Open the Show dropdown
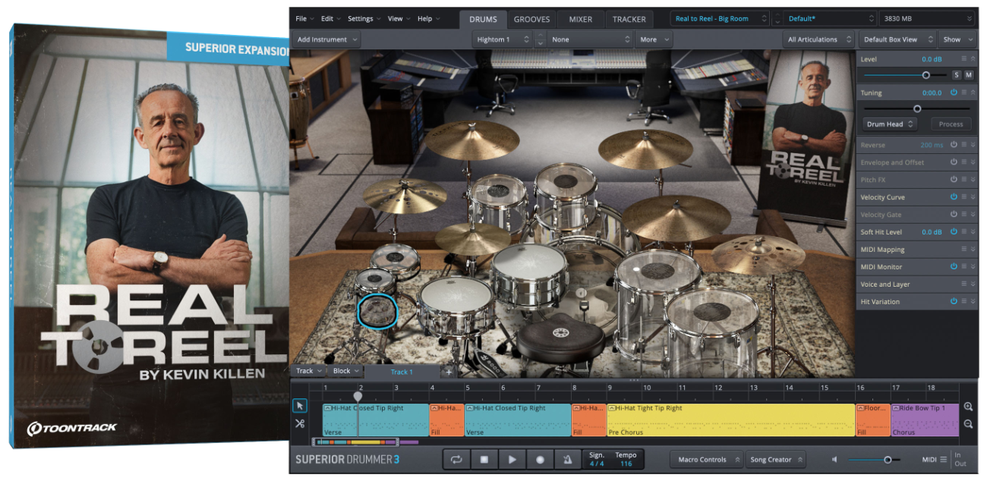The image size is (987, 481). click(957, 39)
